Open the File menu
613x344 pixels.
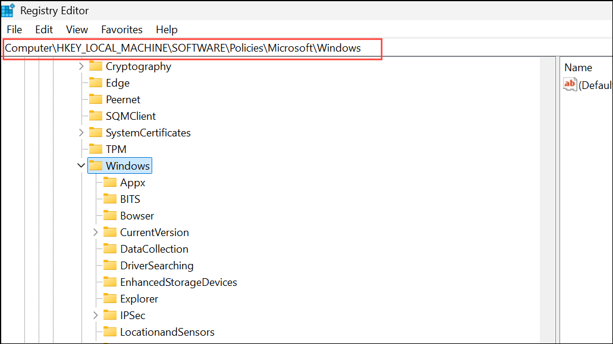pos(14,30)
